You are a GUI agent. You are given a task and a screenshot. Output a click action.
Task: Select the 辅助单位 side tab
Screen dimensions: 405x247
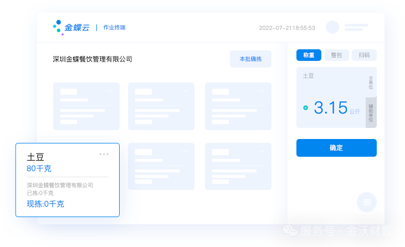371,113
